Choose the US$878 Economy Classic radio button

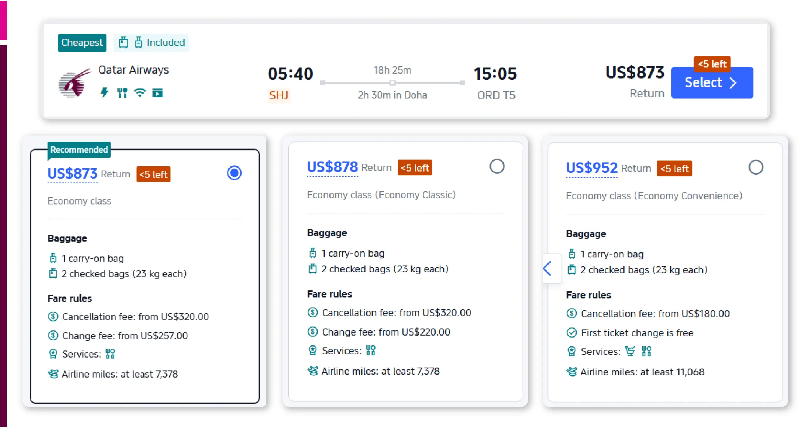[497, 167]
